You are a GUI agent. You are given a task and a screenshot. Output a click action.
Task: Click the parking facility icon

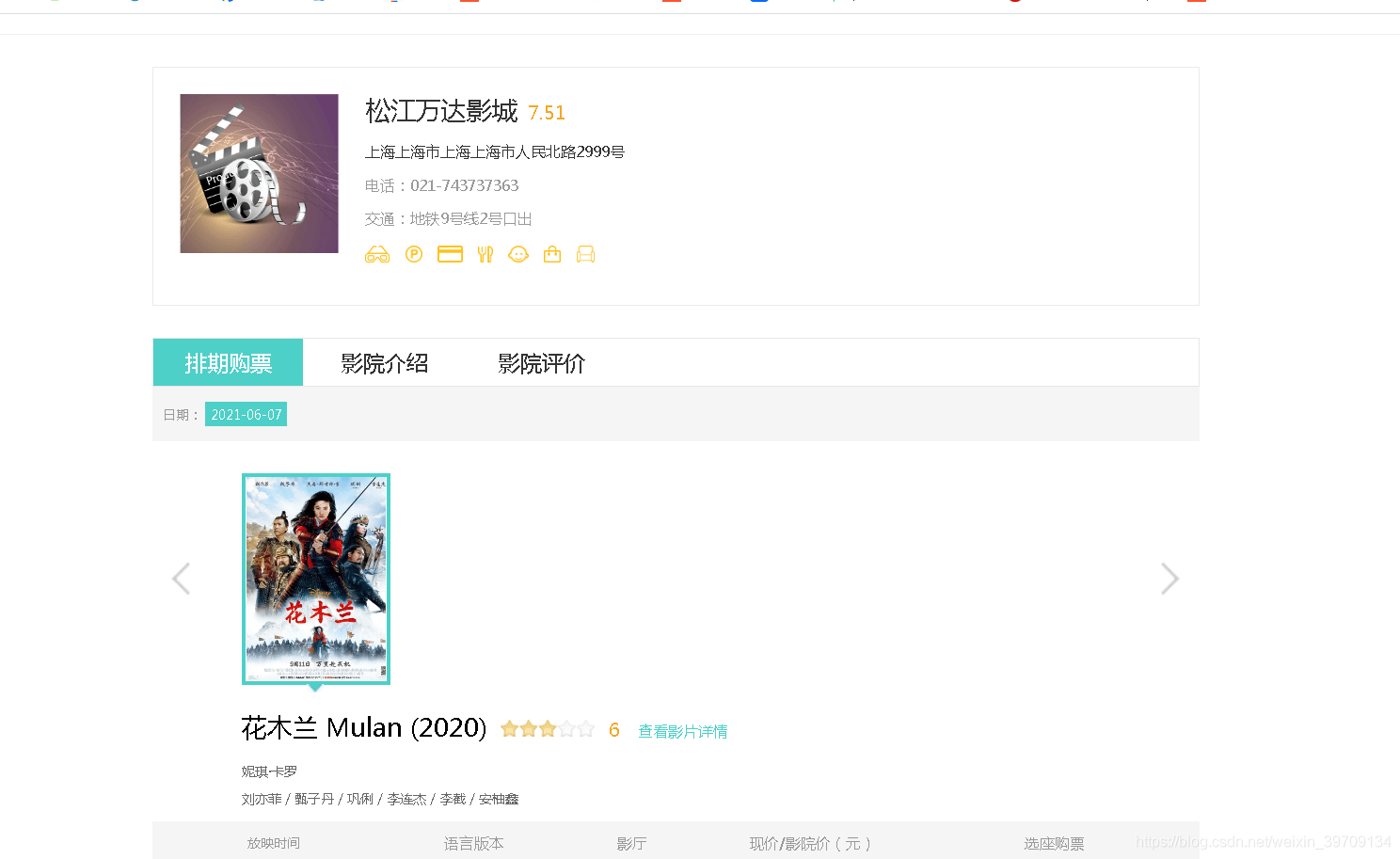414,254
